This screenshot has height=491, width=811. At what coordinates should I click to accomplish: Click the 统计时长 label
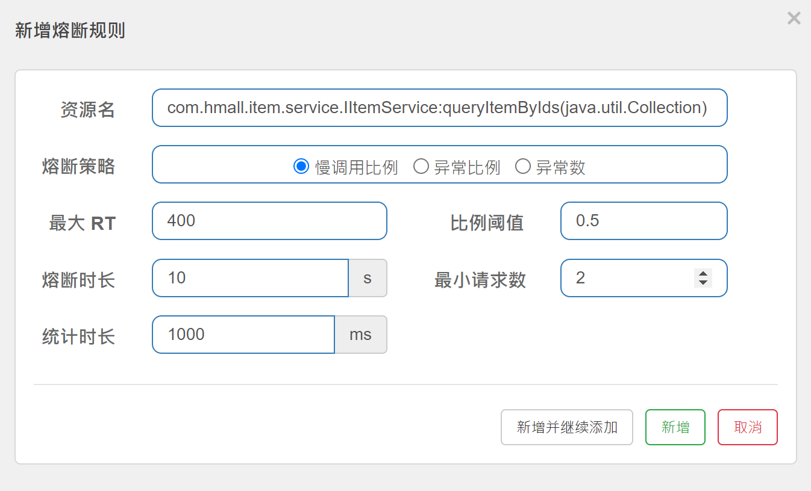pyautogui.click(x=78, y=336)
